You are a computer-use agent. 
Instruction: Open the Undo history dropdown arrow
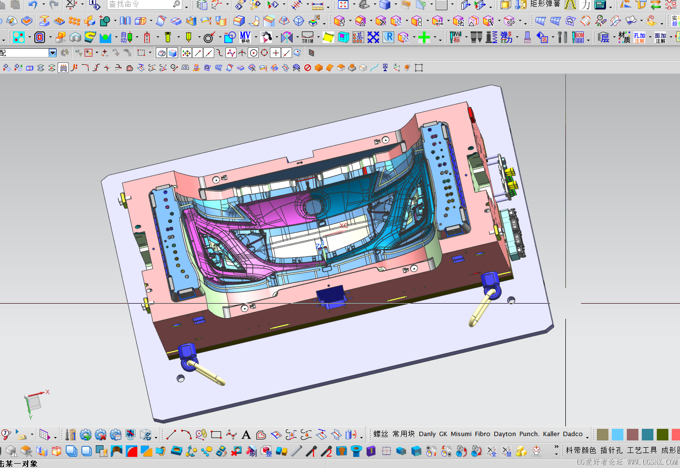43,5
